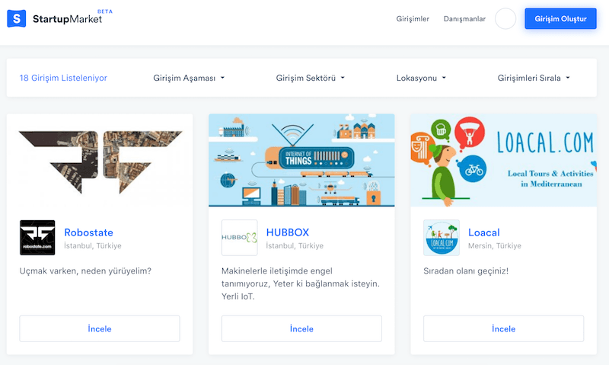Screen dimensions: 609x365
Task: Click İncele button on Loacal card
Action: [x=503, y=329]
